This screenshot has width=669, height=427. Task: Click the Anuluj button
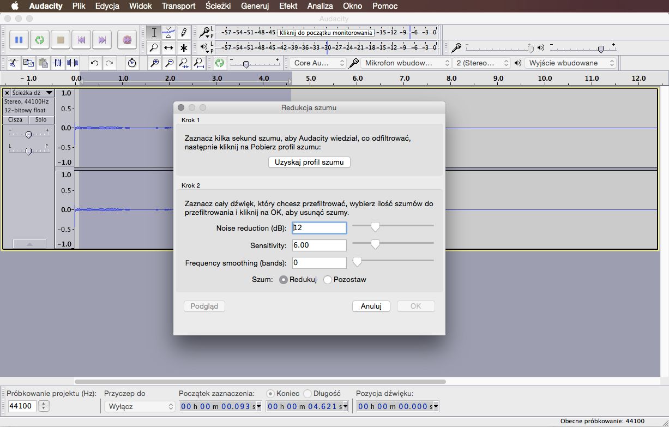pos(371,306)
